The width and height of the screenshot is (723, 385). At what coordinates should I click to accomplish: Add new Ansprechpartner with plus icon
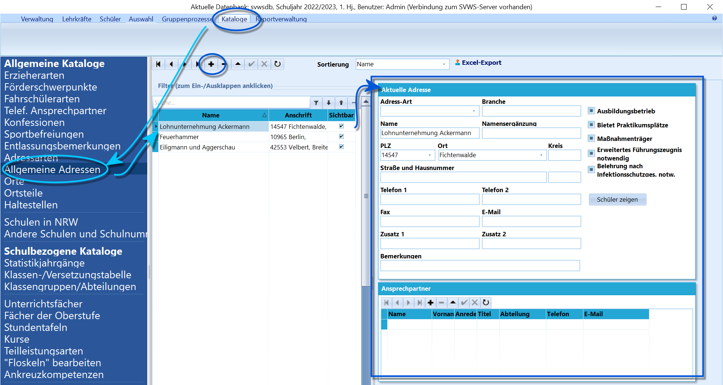click(430, 303)
